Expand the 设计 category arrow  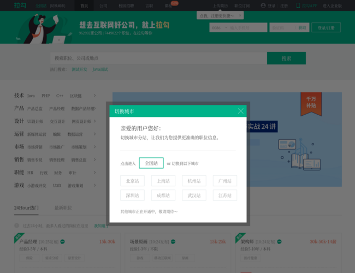click(x=94, y=121)
